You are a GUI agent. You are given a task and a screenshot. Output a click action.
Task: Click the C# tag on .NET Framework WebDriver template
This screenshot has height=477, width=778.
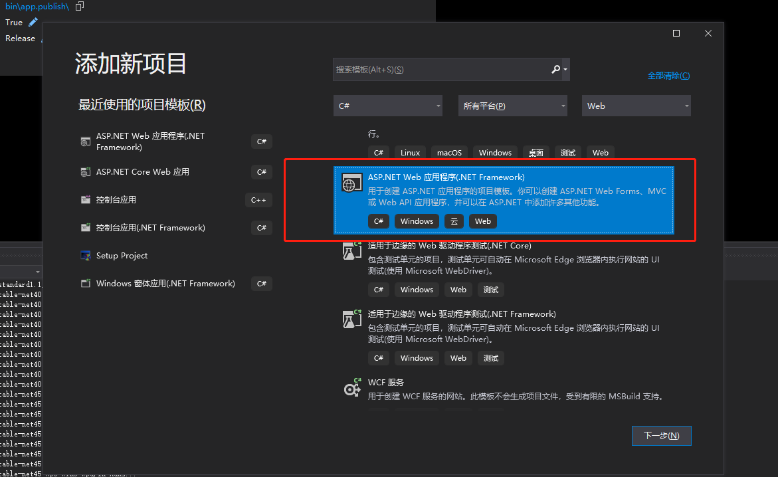(379, 358)
